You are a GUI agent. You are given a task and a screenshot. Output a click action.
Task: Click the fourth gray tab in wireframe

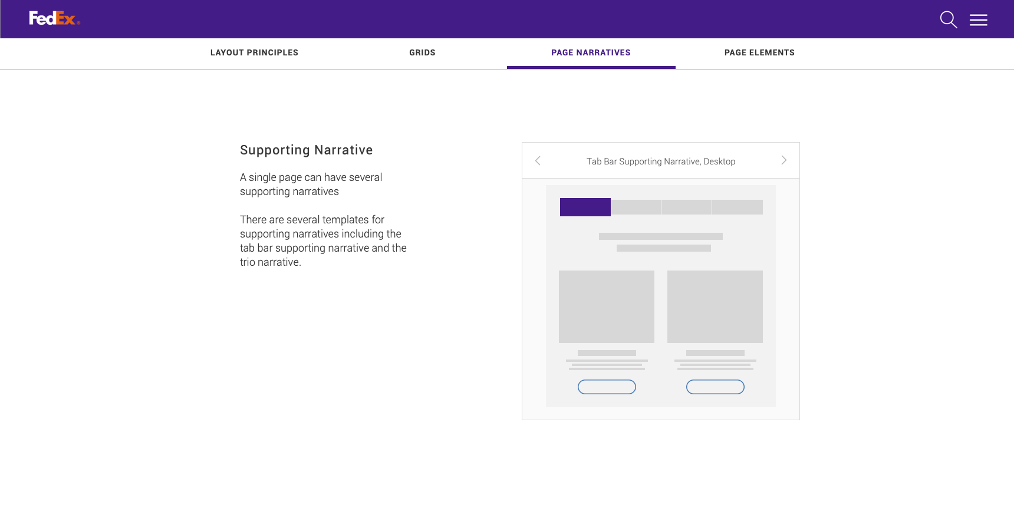(x=737, y=207)
